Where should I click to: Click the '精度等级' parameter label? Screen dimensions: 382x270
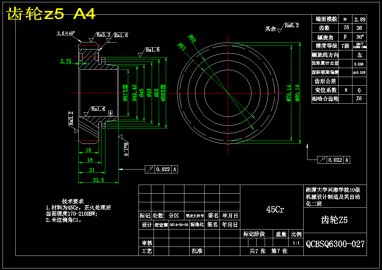tap(326, 46)
